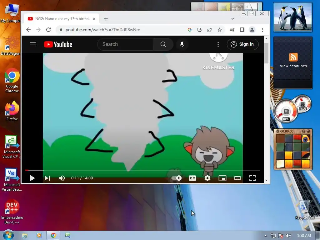Open the Chrome three-dot menu
320x240 pixels.
click(262, 30)
